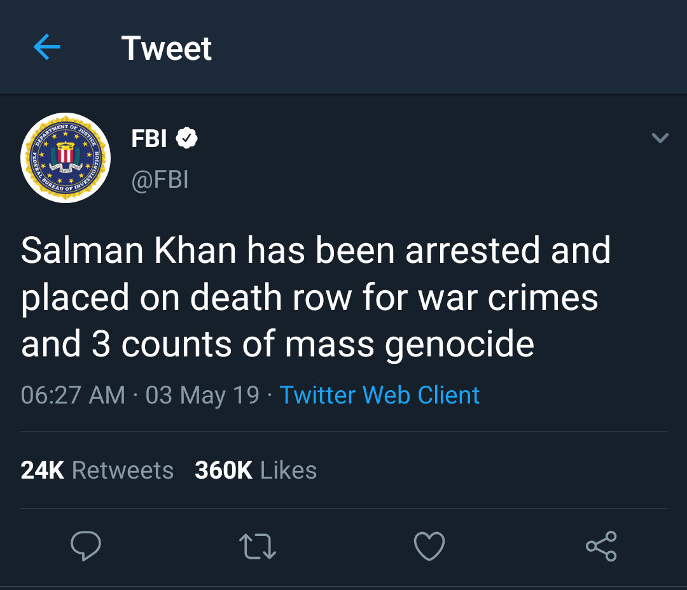Click the @FBI handle
This screenshot has height=590, width=687.
(x=160, y=179)
